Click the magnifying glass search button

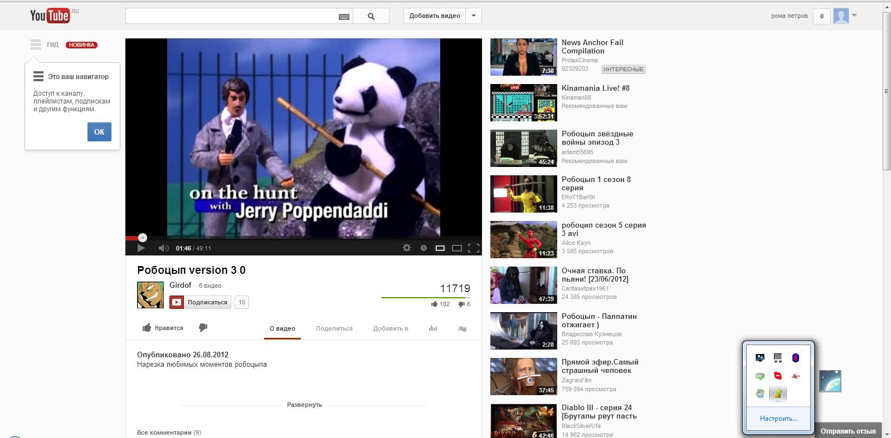(x=371, y=16)
